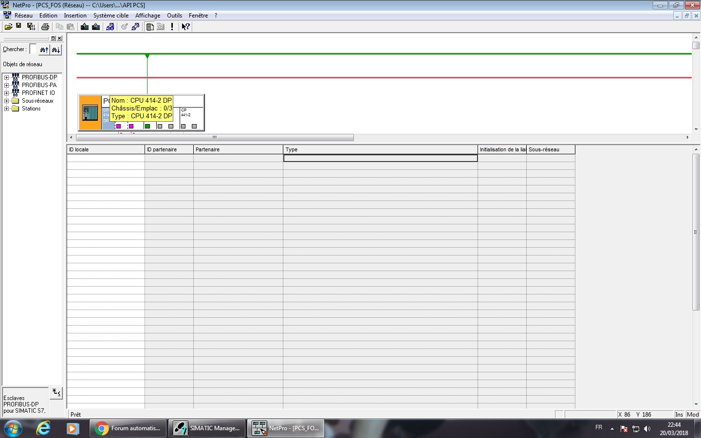Launch Internet Explorer from the taskbar

point(43,428)
